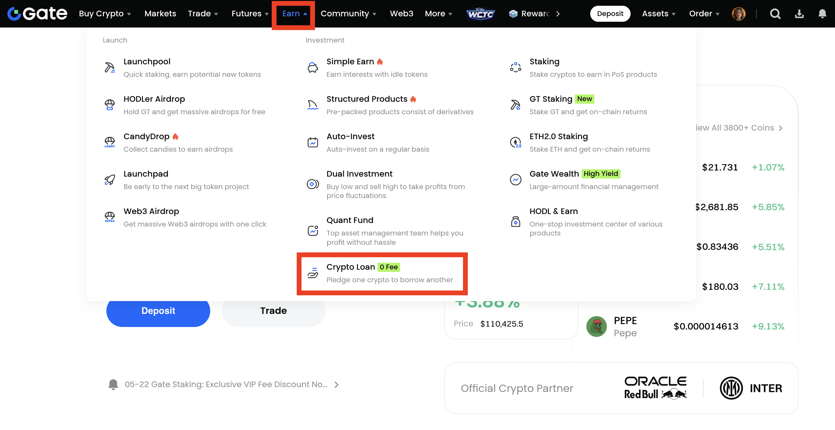
Task: Click the PEPE coin icon
Action: 596,326
